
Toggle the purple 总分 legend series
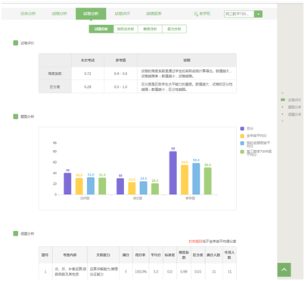(242, 129)
